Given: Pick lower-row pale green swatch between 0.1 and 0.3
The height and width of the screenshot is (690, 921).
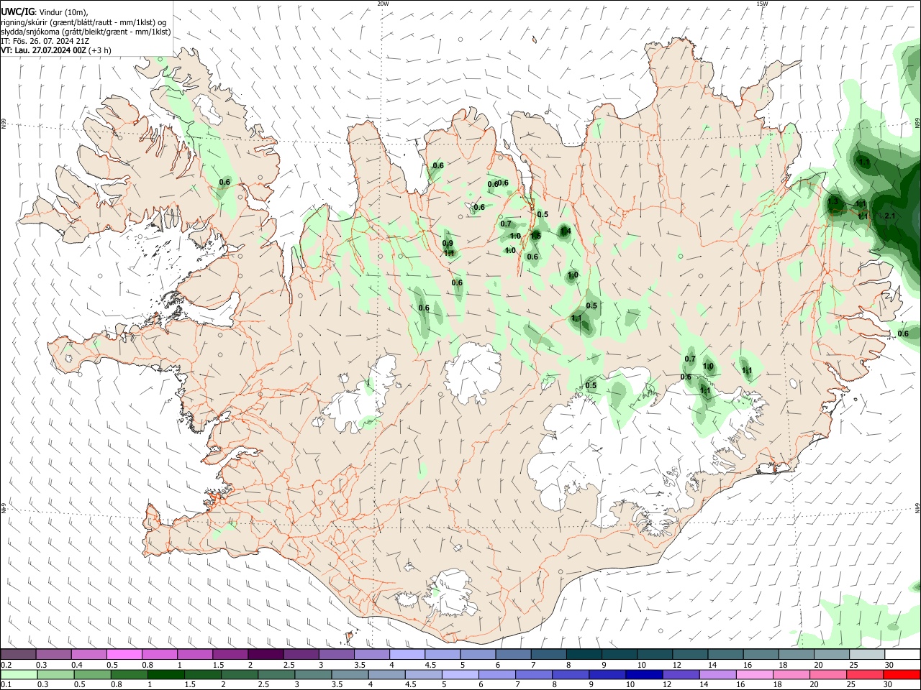Looking at the screenshot, I should [18, 674].
